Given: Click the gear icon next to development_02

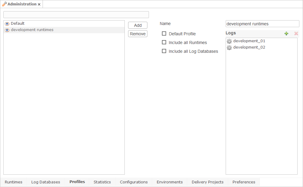Looking at the screenshot, I should click(x=229, y=47).
